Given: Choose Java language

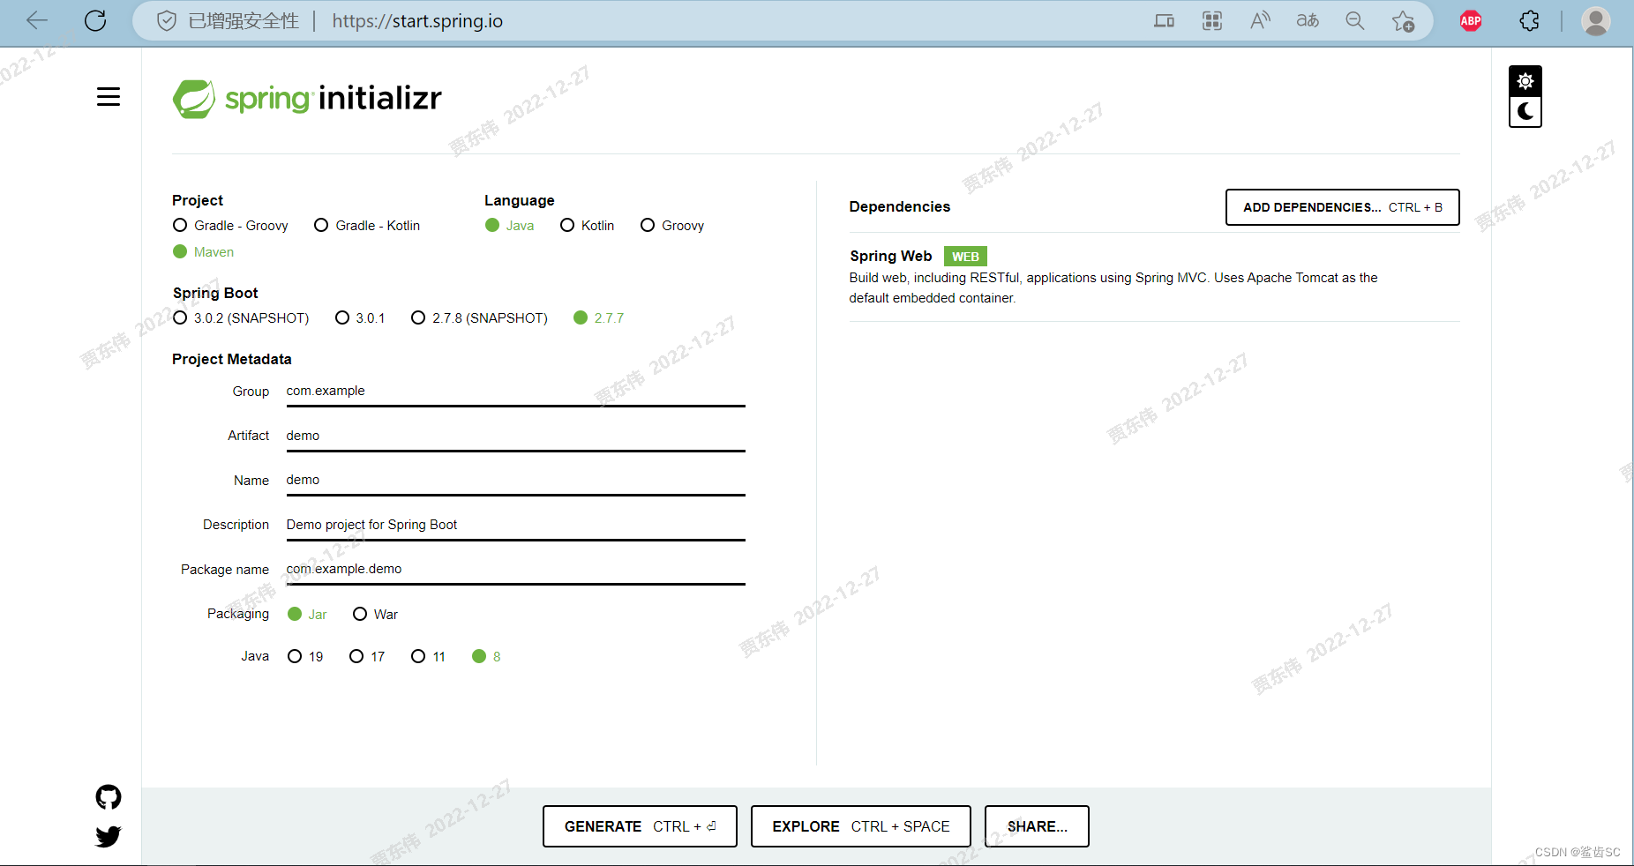Looking at the screenshot, I should [510, 226].
